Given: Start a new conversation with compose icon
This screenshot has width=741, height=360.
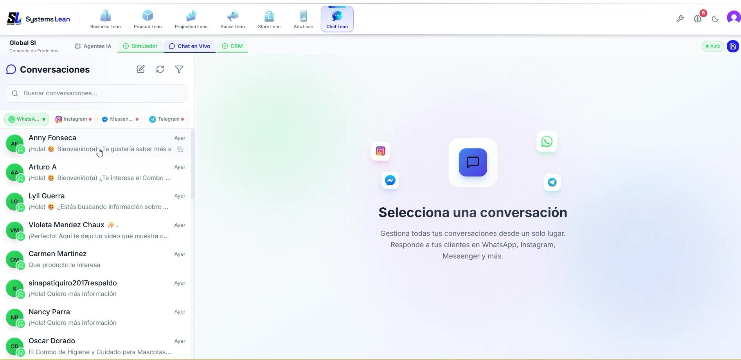Looking at the screenshot, I should point(140,69).
